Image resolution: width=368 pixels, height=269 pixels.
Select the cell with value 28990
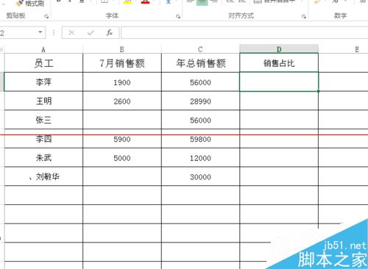click(200, 101)
